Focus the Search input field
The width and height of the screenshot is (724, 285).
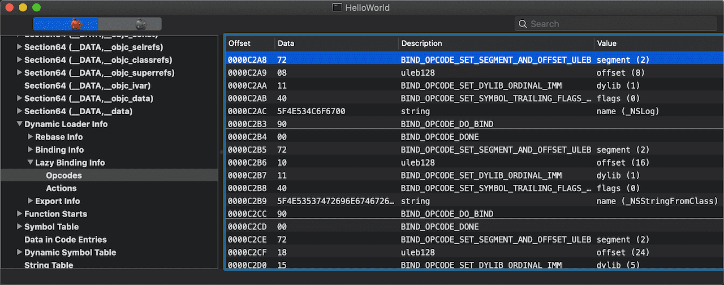[x=615, y=24]
